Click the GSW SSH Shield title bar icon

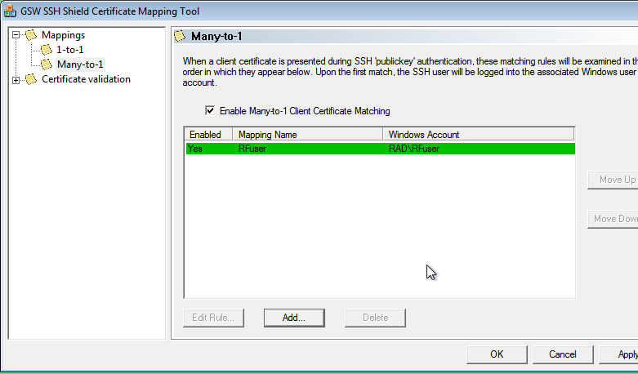10,11
